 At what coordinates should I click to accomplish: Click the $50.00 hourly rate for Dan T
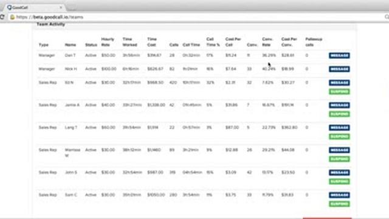click(x=108, y=55)
